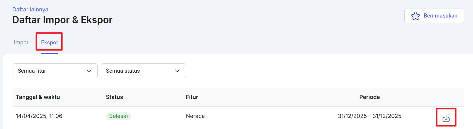
Task: Click the Daftar Impor & Ekspor page title
Action: click(x=62, y=20)
